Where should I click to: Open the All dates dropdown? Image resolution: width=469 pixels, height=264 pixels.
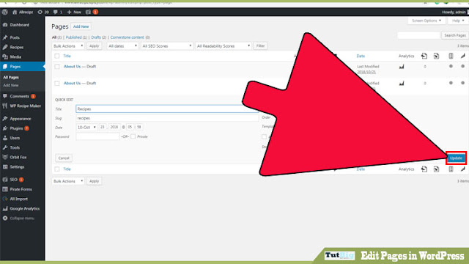pyautogui.click(x=122, y=46)
